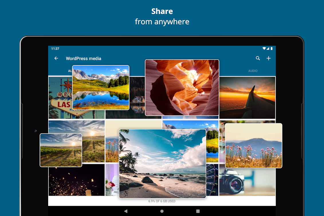Viewport: 324px width, 216px height.
Task: Tap the 6.9% of 6 GB used text
Action: pyautogui.click(x=162, y=201)
